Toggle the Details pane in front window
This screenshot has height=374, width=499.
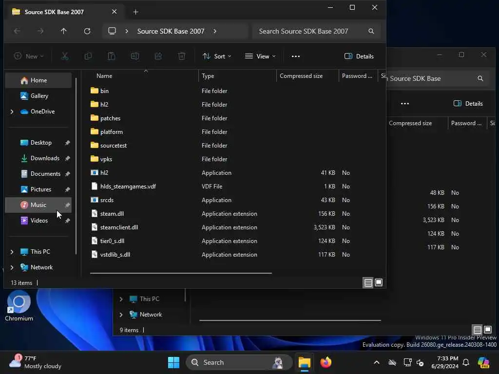359,56
